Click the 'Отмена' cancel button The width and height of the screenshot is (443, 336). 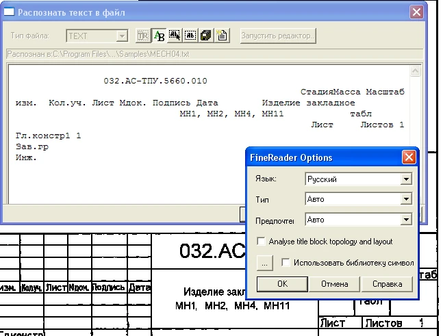[334, 283]
